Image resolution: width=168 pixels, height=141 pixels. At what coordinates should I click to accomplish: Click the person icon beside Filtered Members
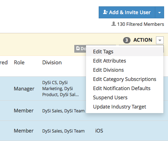(114, 24)
